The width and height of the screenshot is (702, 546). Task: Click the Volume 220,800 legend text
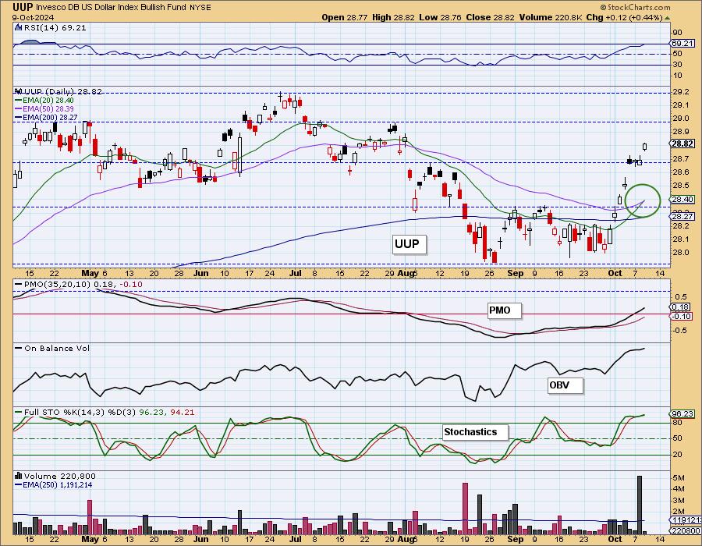[x=60, y=476]
